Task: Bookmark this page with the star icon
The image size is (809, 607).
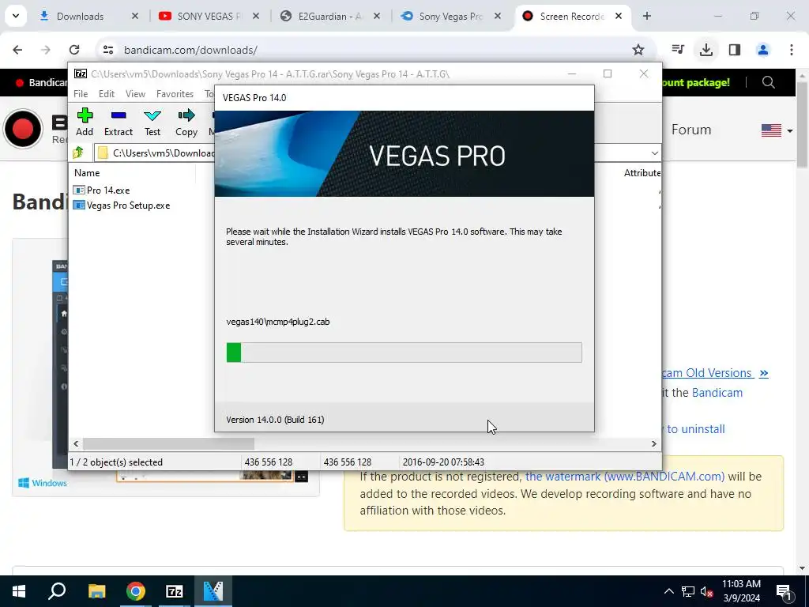Action: point(638,50)
